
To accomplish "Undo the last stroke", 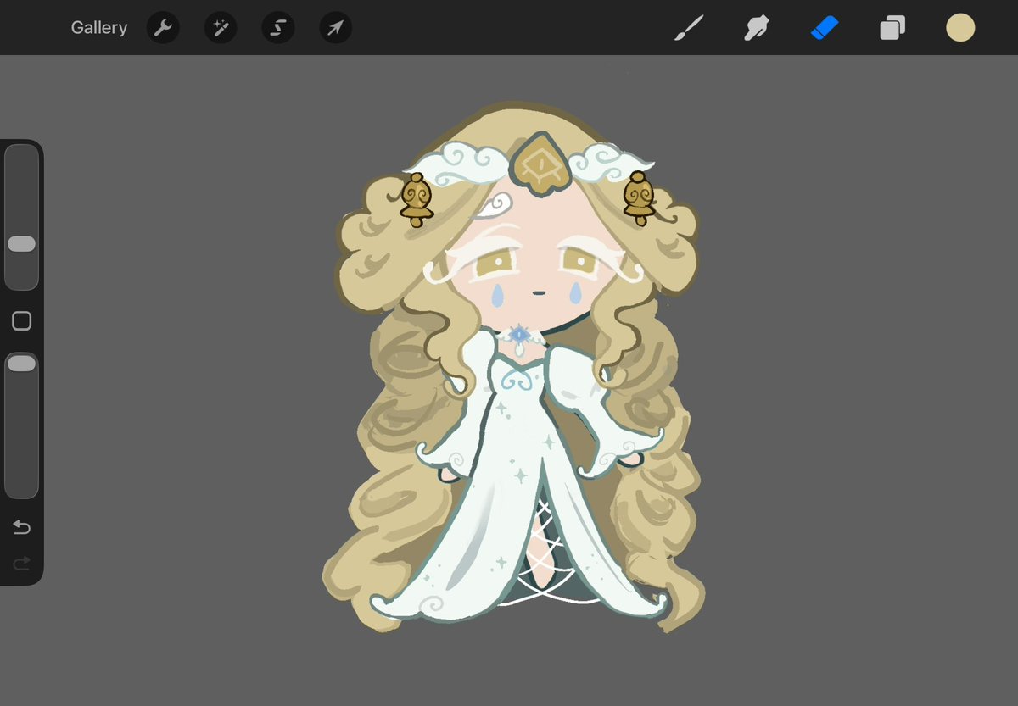I will coord(21,528).
